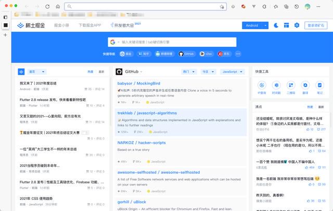Open the browser profile avatar
The height and width of the screenshot is (211, 333).
[x=308, y=7]
